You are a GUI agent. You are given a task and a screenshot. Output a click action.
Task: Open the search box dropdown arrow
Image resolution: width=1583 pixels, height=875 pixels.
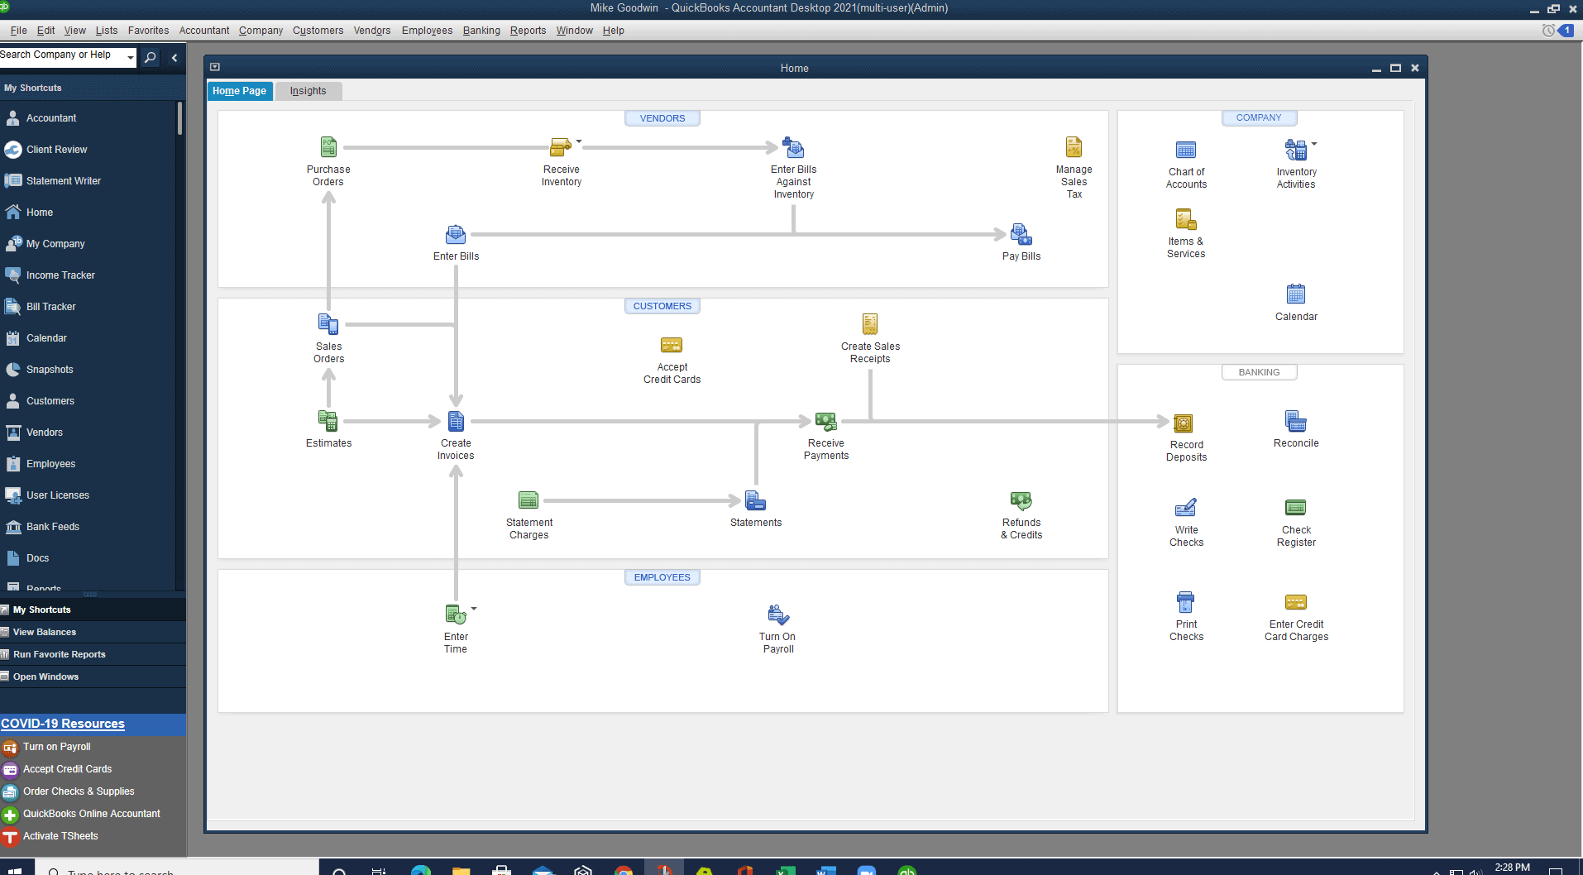point(131,57)
